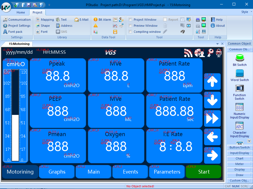Select the fast-forward double arrow switch
The width and height of the screenshot is (253, 189).
tap(212, 118)
